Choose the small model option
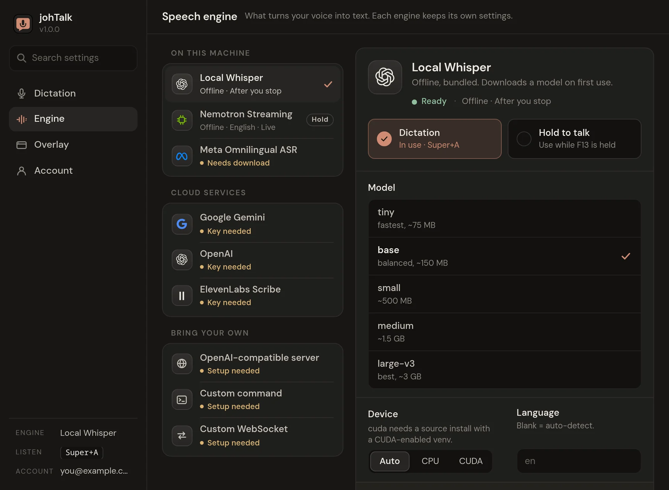The height and width of the screenshot is (490, 669). [505, 294]
